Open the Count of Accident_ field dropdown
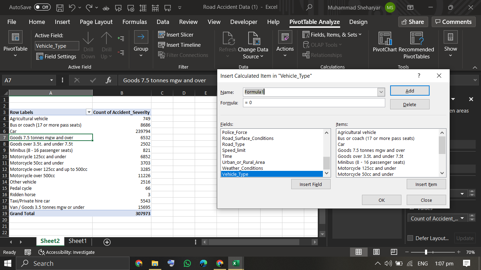The height and width of the screenshot is (270, 481). point(462,218)
